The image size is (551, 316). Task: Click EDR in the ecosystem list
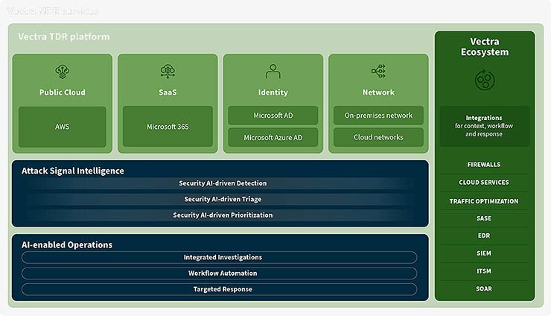(x=484, y=236)
